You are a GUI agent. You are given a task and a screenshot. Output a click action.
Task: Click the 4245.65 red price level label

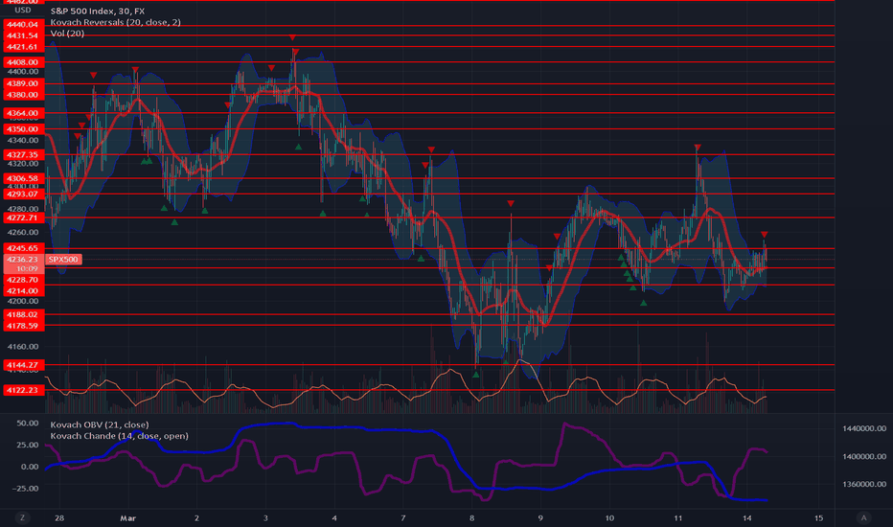click(23, 248)
